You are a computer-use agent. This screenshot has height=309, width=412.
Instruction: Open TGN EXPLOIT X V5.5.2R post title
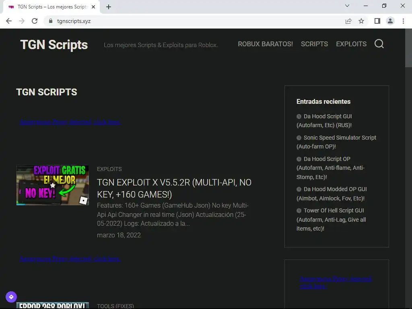click(x=174, y=188)
